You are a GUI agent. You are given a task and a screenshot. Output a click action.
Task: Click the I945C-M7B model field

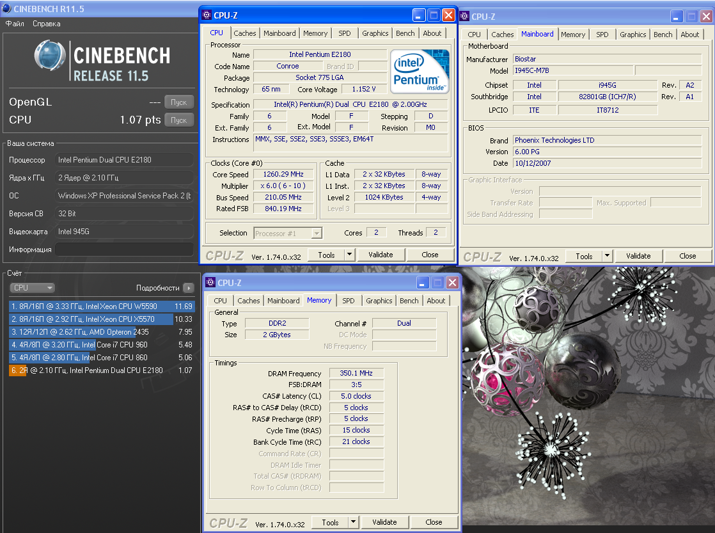[573, 70]
